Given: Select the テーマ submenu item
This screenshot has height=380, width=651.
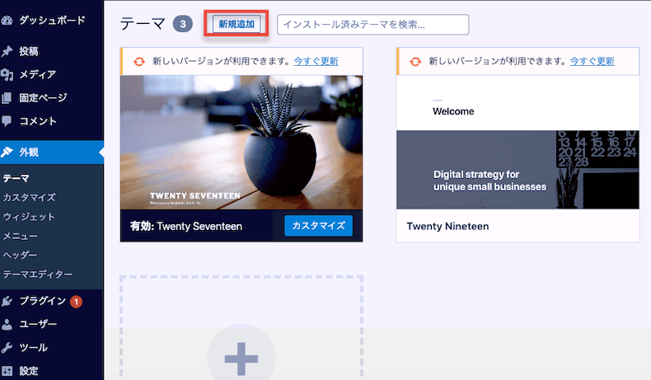Looking at the screenshot, I should point(16,178).
